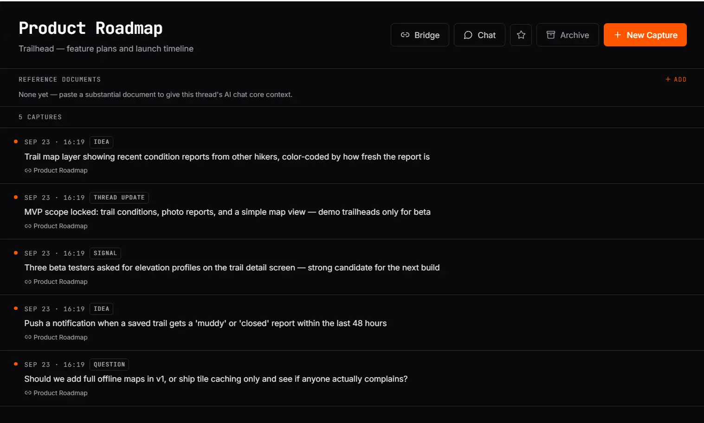Click the REFERENCE DOCUMENTS heading
The image size is (704, 423).
[59, 80]
